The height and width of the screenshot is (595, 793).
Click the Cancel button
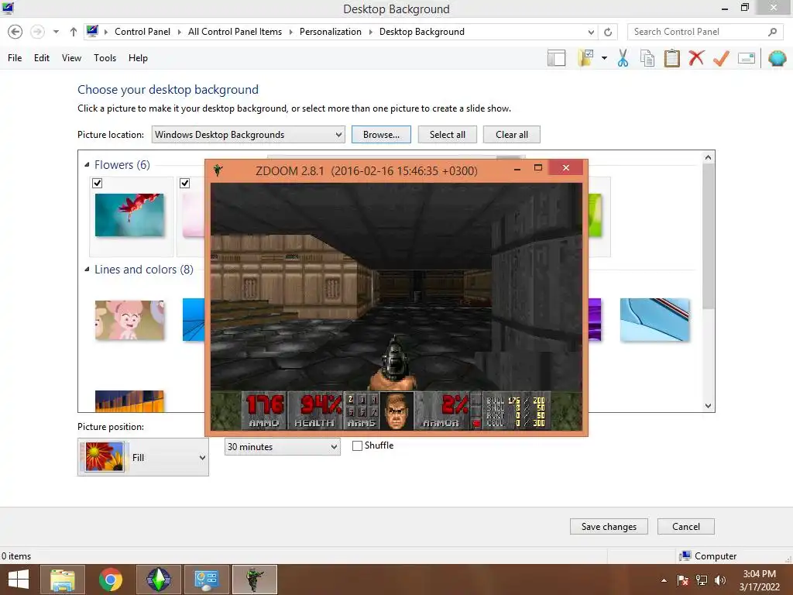click(x=686, y=527)
